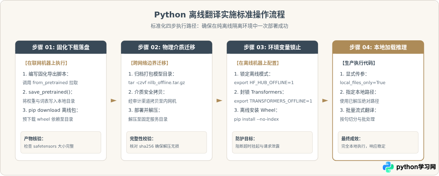Click the text "核对 sha256 确保解压无损"

[x=154, y=146]
